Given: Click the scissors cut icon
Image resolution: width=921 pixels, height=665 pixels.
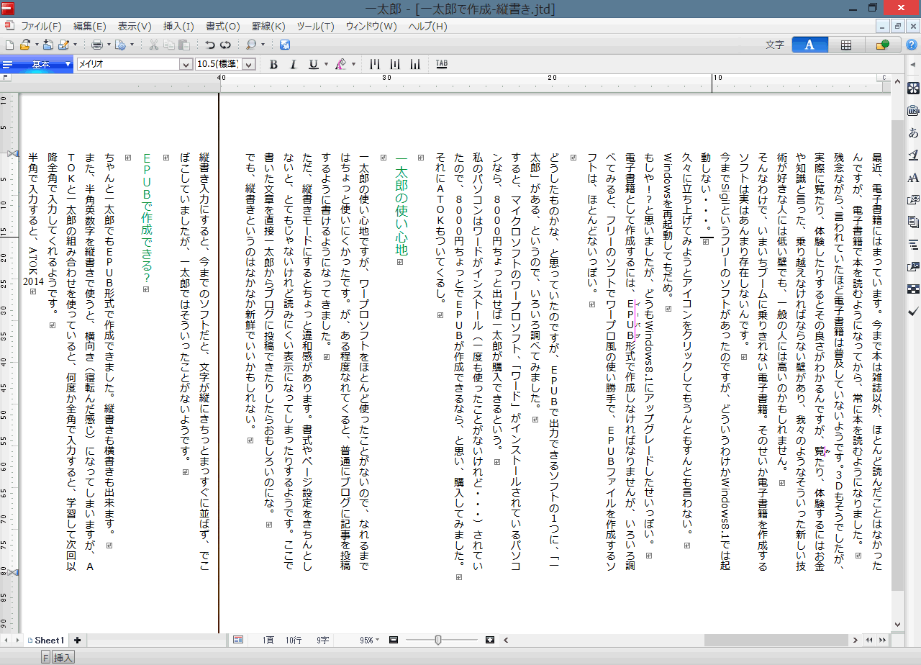Looking at the screenshot, I should click(153, 45).
